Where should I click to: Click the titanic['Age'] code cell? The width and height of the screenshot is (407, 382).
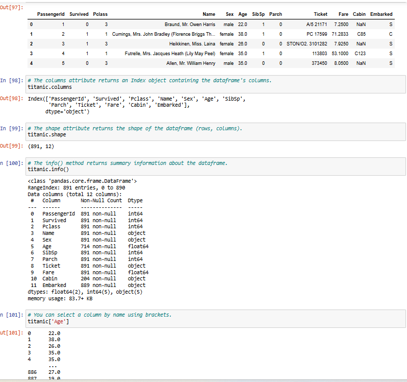pos(215,318)
